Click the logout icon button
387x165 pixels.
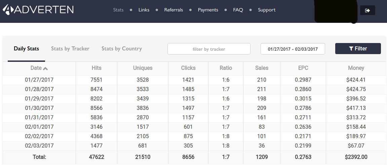coord(367,10)
